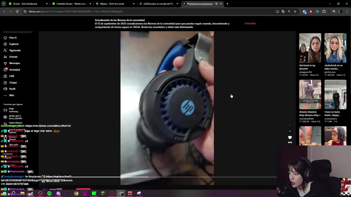Image resolution: width=351 pixels, height=197 pixels.
Task: Open the media control button
Action: click(x=334, y=11)
